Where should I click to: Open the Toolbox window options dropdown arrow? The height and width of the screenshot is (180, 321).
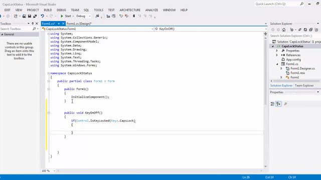coord(29,23)
